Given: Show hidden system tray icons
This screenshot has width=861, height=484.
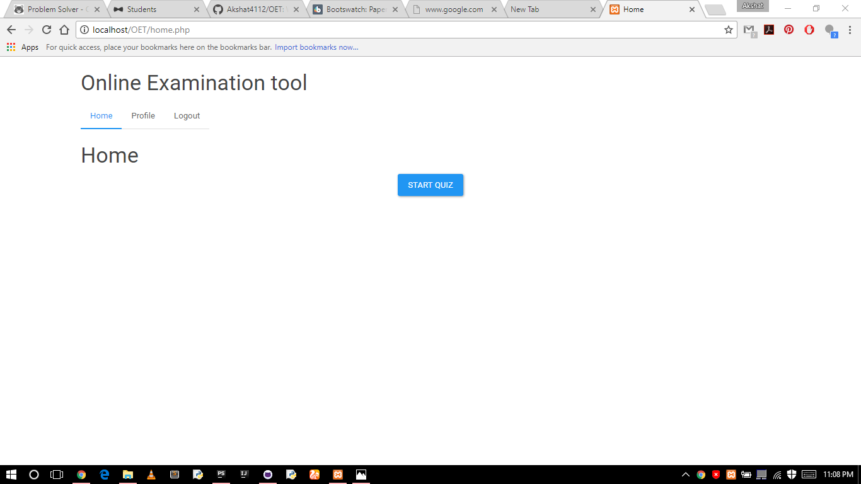Looking at the screenshot, I should (x=686, y=475).
